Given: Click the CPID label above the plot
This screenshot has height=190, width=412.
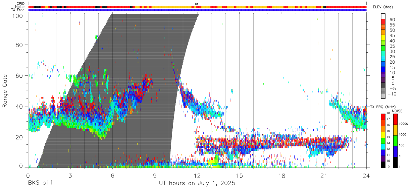Looking at the screenshot, I should pyautogui.click(x=20, y=4).
